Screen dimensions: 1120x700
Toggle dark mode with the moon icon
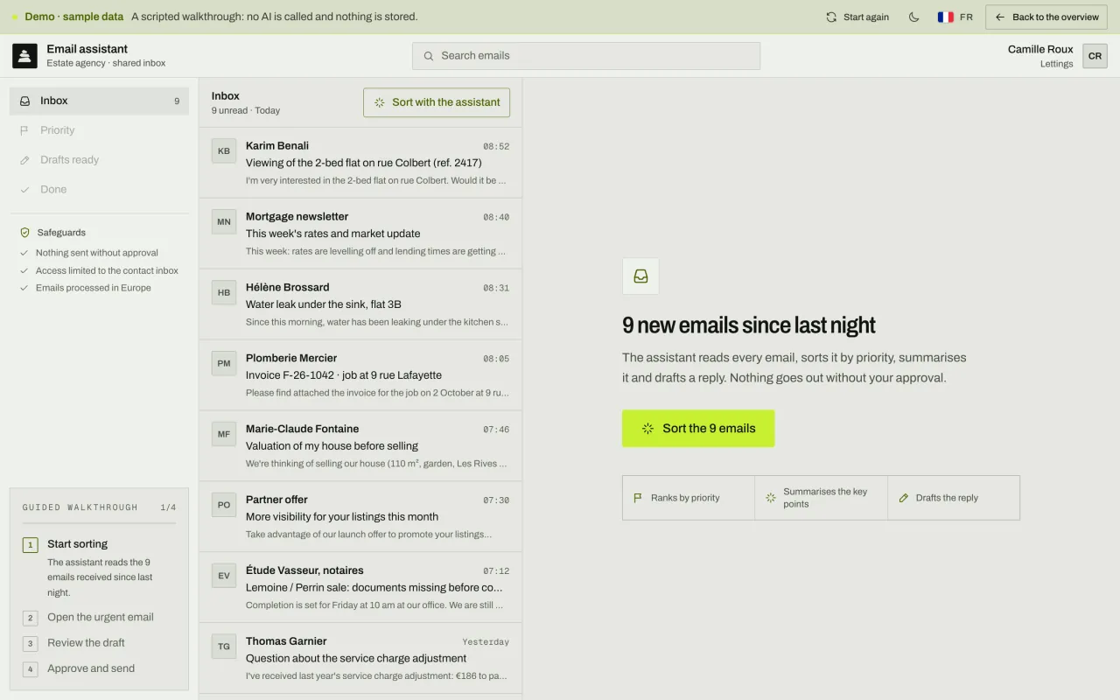[914, 17]
